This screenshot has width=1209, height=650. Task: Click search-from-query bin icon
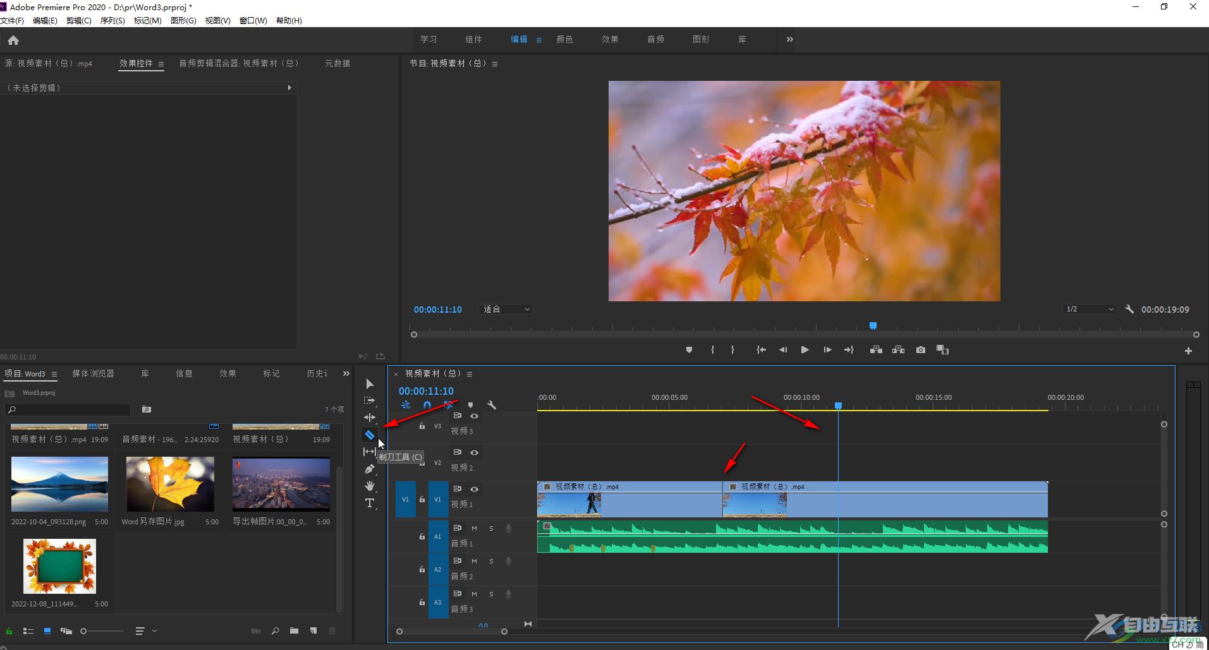click(147, 409)
